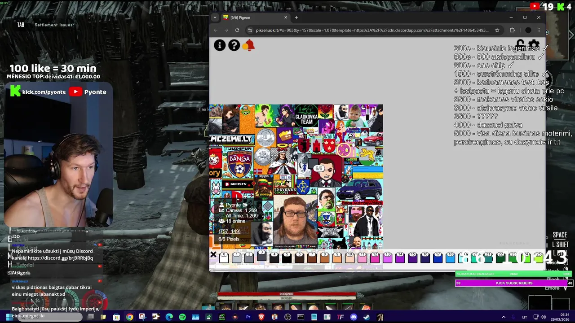Select light blue color swatch 18
Viewport: 575px width, 323px height.
tap(450, 257)
